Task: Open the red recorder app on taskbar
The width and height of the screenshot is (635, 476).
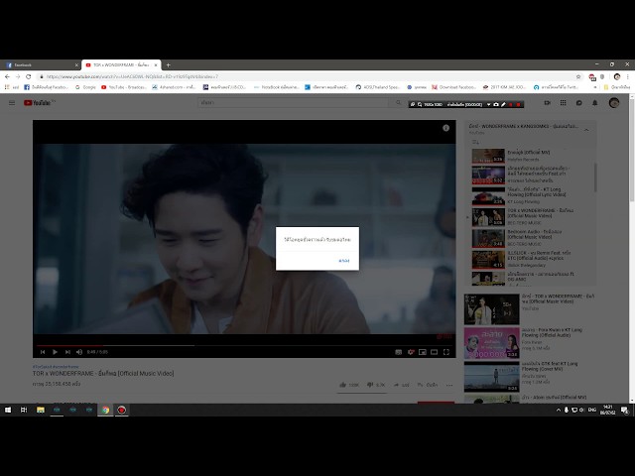Action: pyautogui.click(x=121, y=410)
